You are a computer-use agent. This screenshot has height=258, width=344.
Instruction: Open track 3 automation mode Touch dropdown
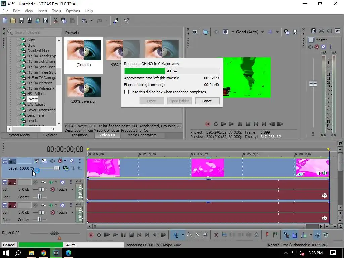[72, 212]
